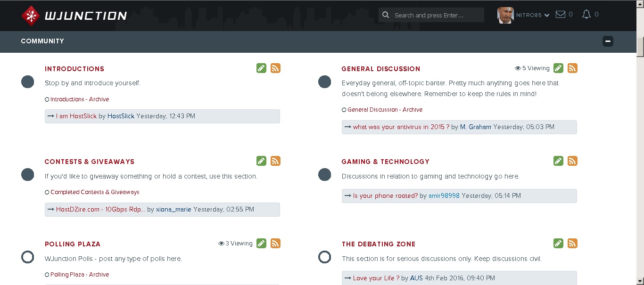Open the notifications bell icon
The width and height of the screenshot is (644, 285).
(x=586, y=15)
